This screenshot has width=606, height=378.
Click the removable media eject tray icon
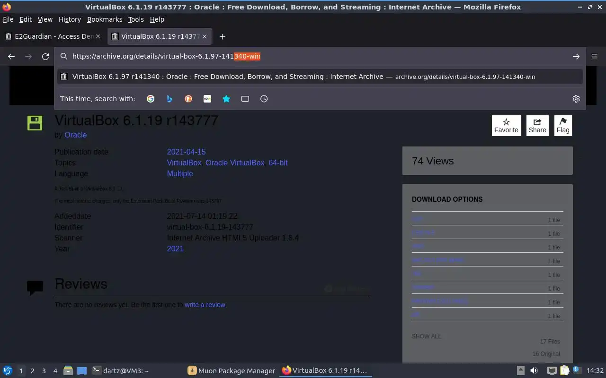pyautogui.click(x=520, y=370)
